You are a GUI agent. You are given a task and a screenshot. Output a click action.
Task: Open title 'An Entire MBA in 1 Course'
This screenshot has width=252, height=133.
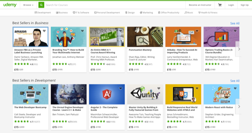(x=103, y=51)
